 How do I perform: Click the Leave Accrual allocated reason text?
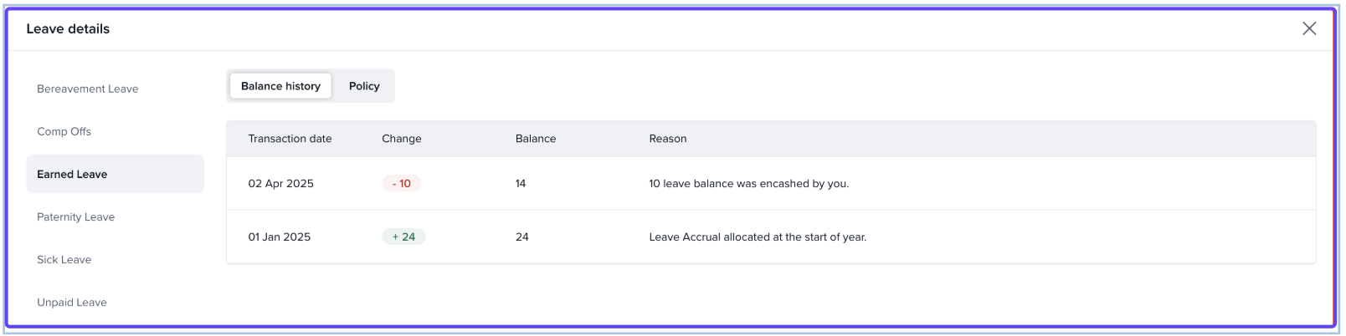point(757,237)
